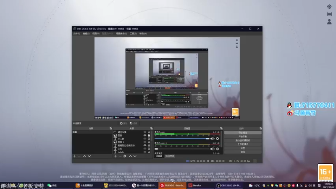The width and height of the screenshot is (336, 189).
Task: Open the 麦克风/Aux audio settings gear
Action: [x=218, y=139]
